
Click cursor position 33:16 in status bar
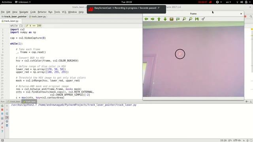point(223,140)
